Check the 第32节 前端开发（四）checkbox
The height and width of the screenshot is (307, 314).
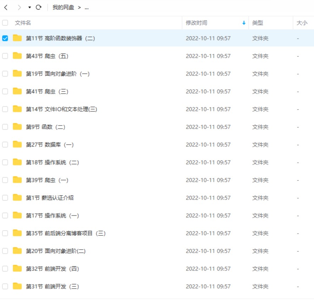coord(5,269)
